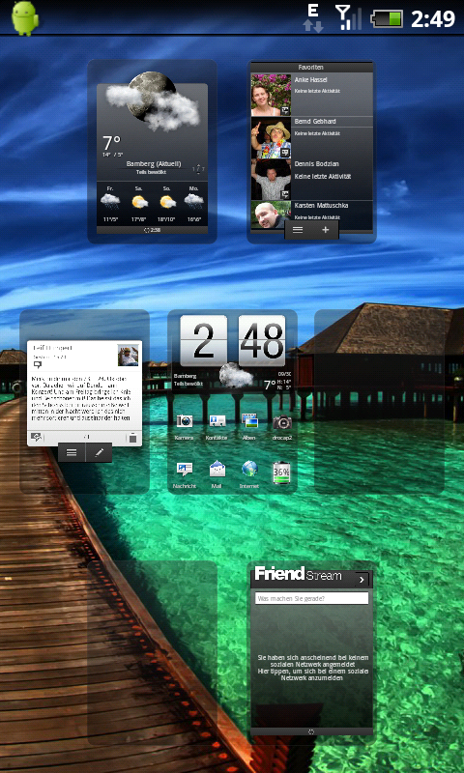Tap the EDGE data status icon

(313, 18)
